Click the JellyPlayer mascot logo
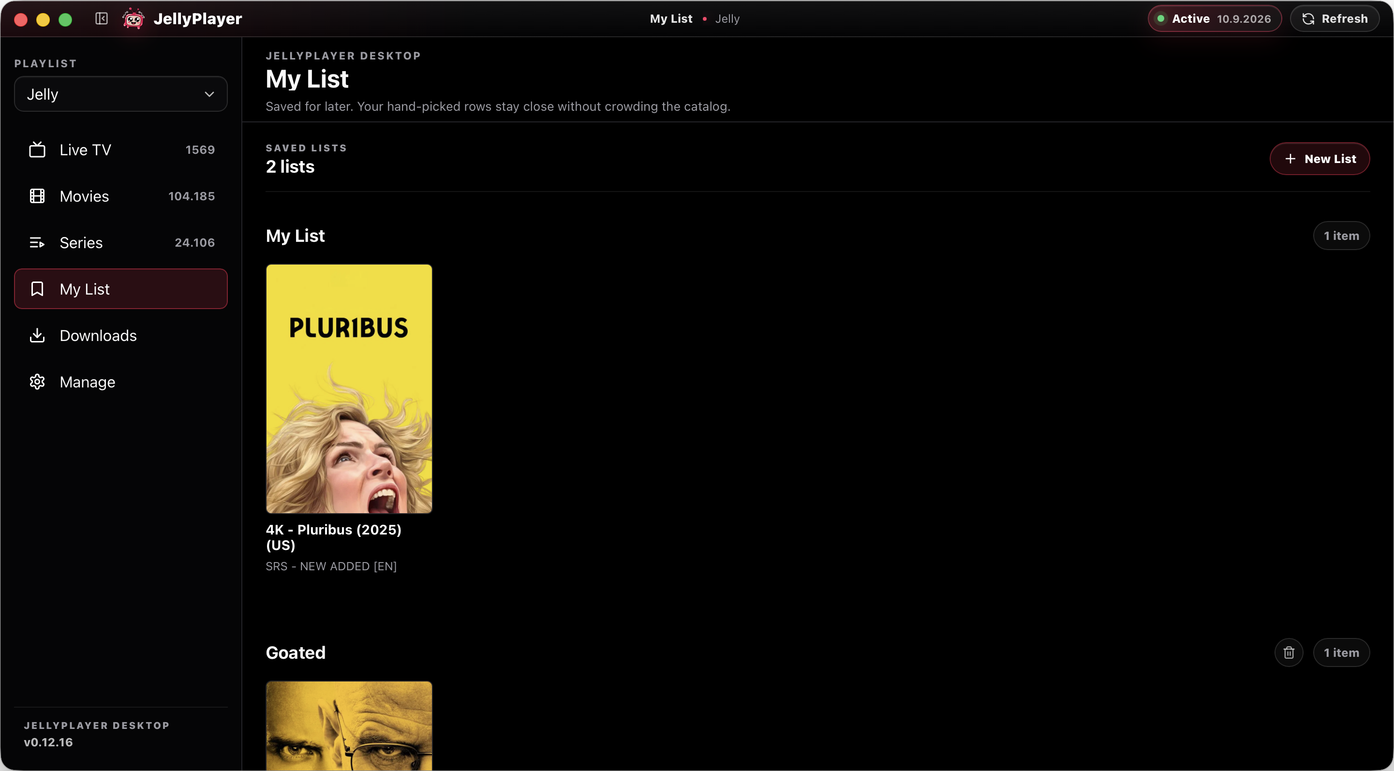The image size is (1394, 771). point(133,19)
